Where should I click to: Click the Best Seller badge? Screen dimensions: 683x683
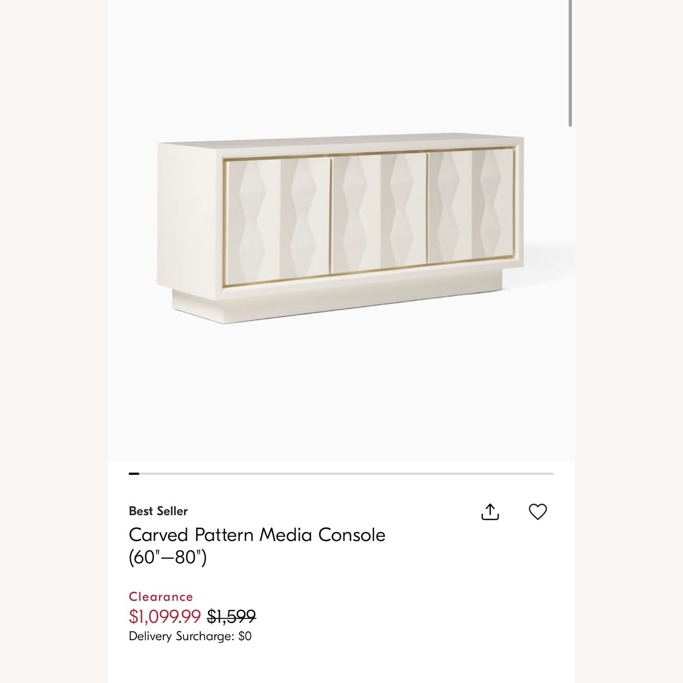[x=158, y=511]
